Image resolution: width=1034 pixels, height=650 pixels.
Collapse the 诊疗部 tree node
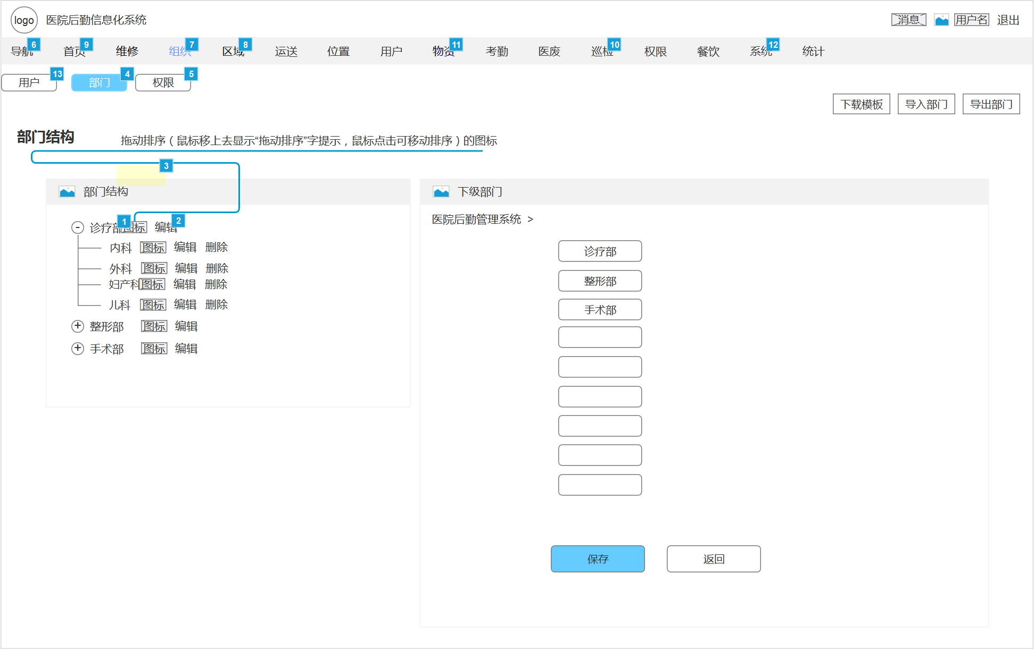tap(78, 227)
